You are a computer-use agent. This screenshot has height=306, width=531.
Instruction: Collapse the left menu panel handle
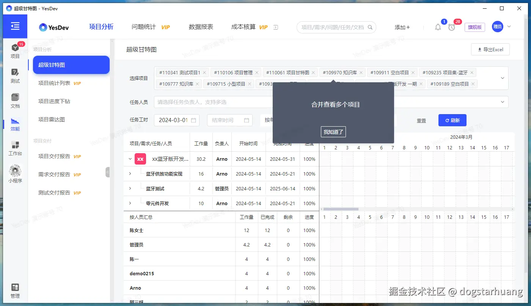[x=108, y=172]
